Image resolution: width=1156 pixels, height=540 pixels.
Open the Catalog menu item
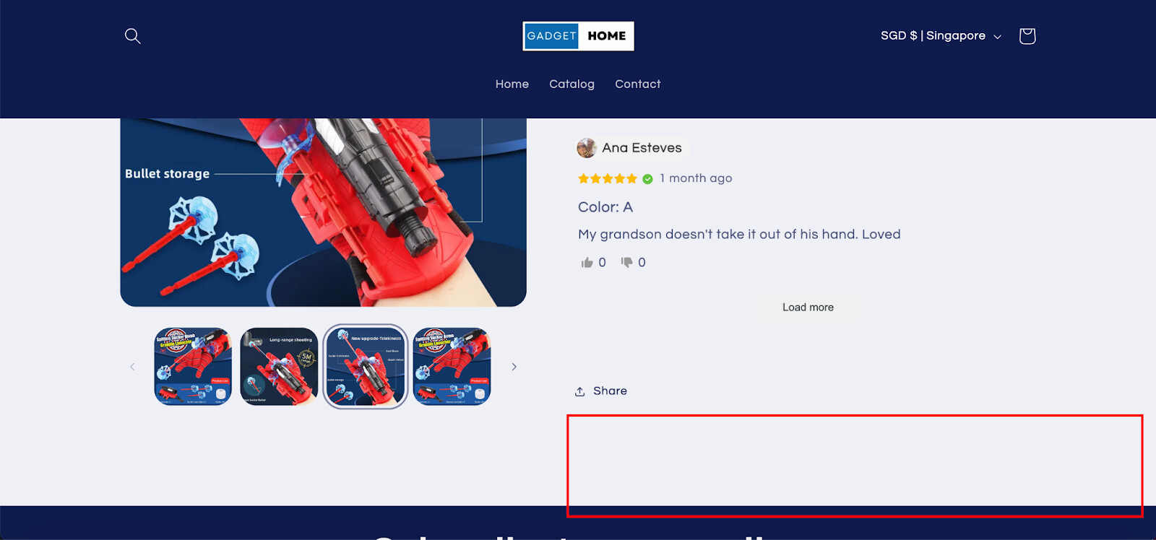tap(571, 84)
